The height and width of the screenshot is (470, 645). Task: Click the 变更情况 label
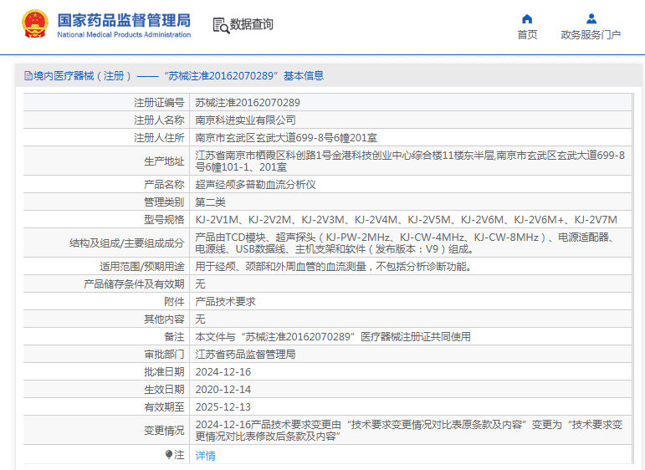tap(164, 431)
